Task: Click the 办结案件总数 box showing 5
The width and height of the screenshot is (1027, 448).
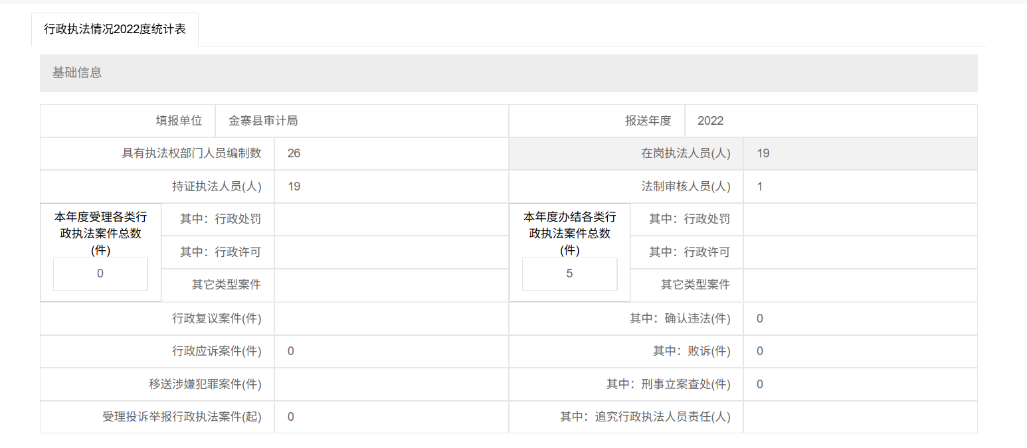Action: point(569,273)
